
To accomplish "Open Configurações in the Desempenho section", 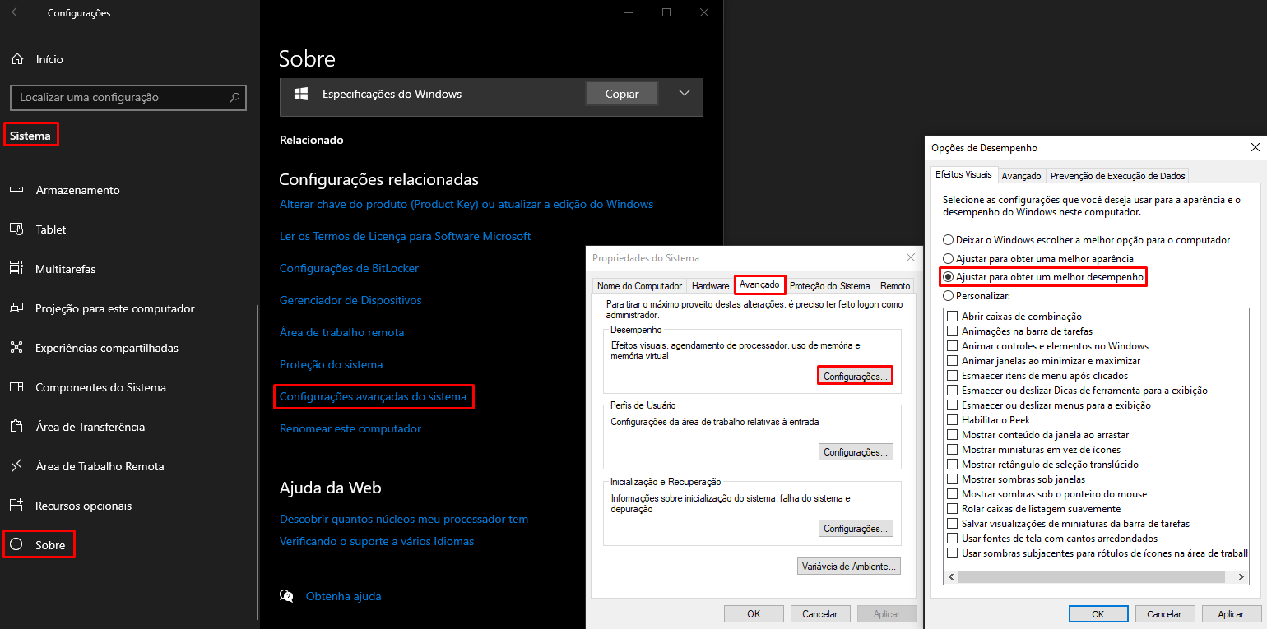I will [856, 377].
